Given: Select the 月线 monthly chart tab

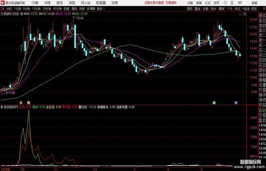Looking at the screenshot, I should pyautogui.click(x=82, y=9).
